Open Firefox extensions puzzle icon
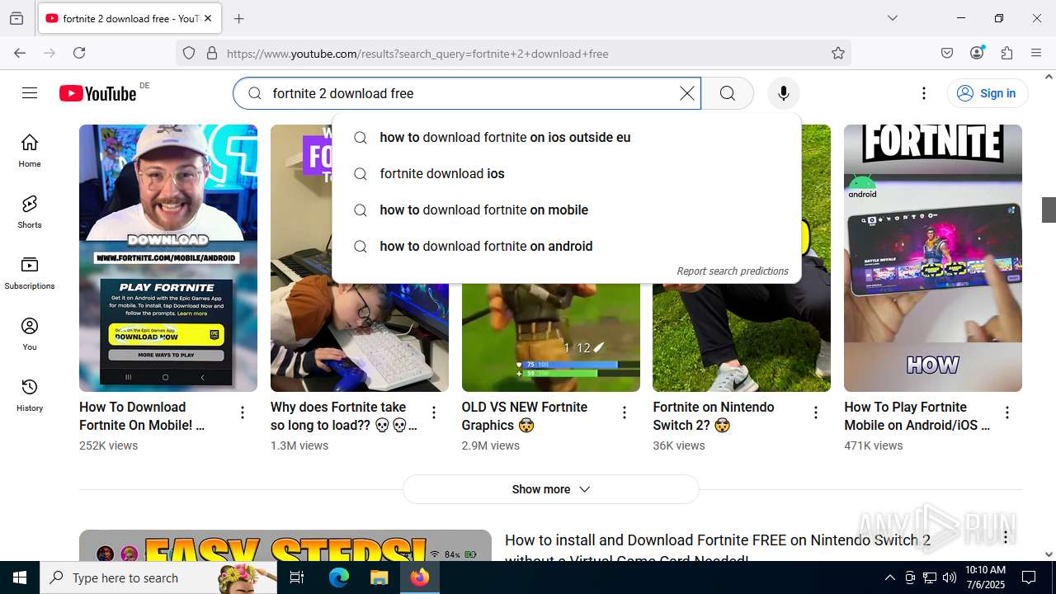This screenshot has height=594, width=1056. [1006, 53]
